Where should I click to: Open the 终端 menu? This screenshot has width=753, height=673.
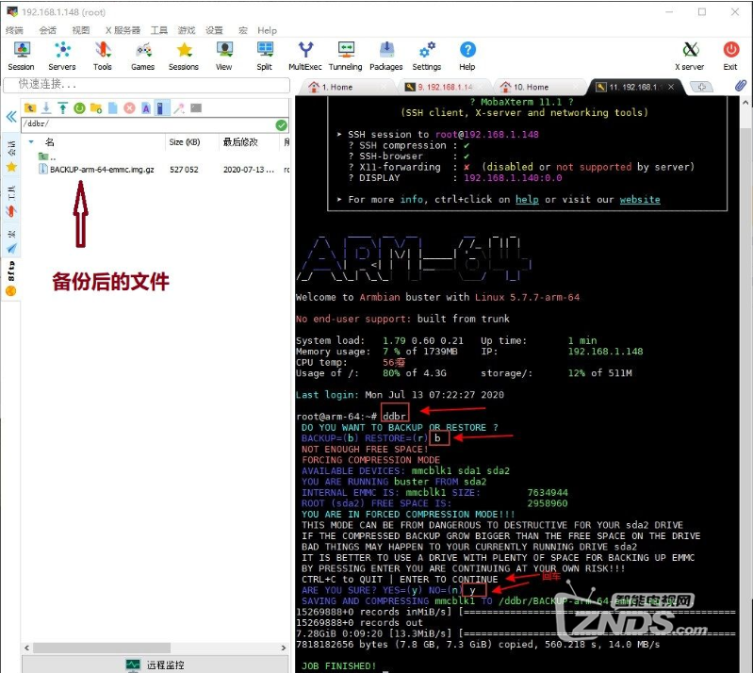click(14, 30)
